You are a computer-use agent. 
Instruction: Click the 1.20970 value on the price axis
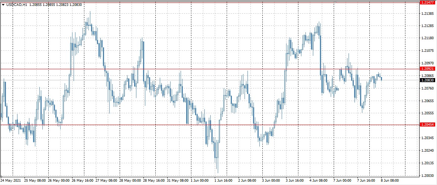coord(427,63)
